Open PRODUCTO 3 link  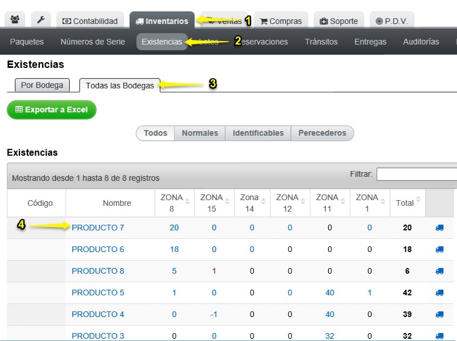click(x=98, y=336)
